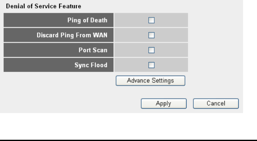Click the light gray cell around Sync Flood checkbox

tap(174, 65)
